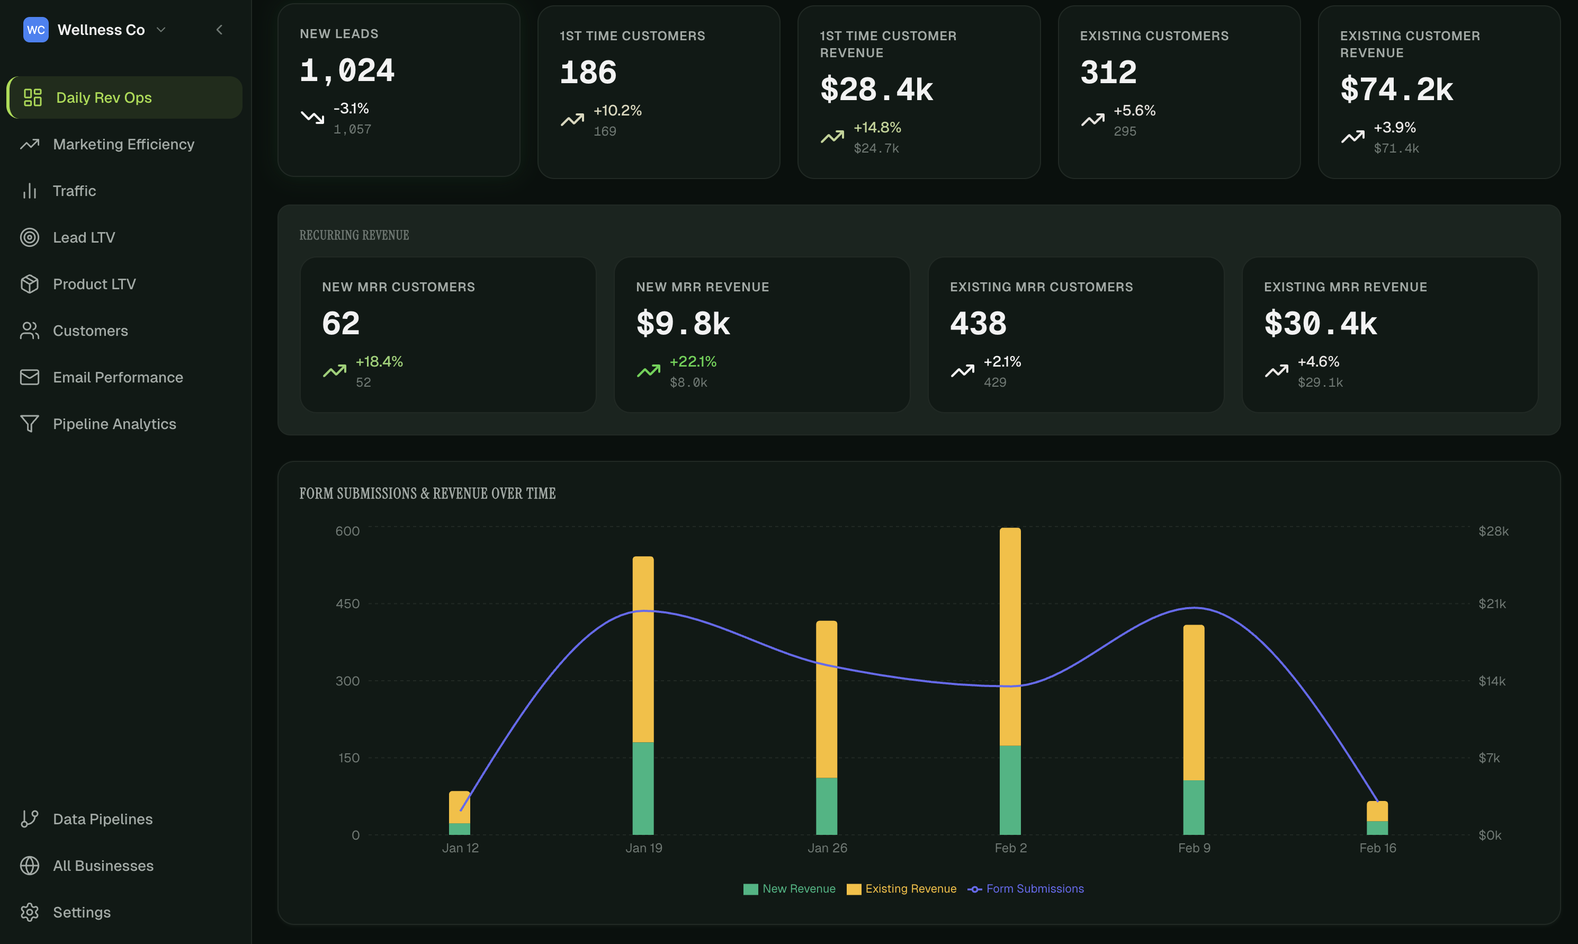This screenshot has height=944, width=1578.
Task: Open Email Performance
Action: [124, 377]
